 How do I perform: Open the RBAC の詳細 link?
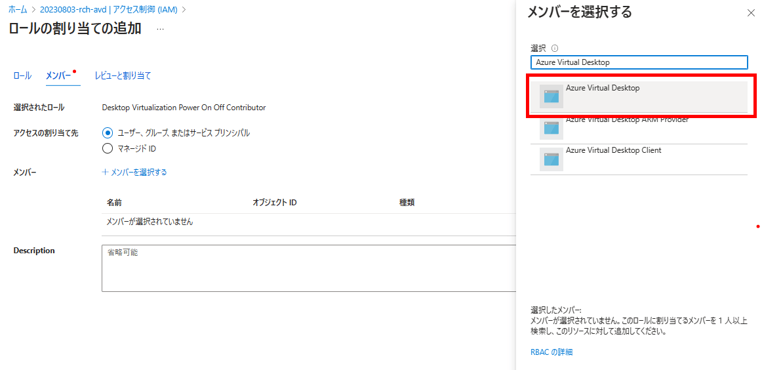(x=551, y=352)
